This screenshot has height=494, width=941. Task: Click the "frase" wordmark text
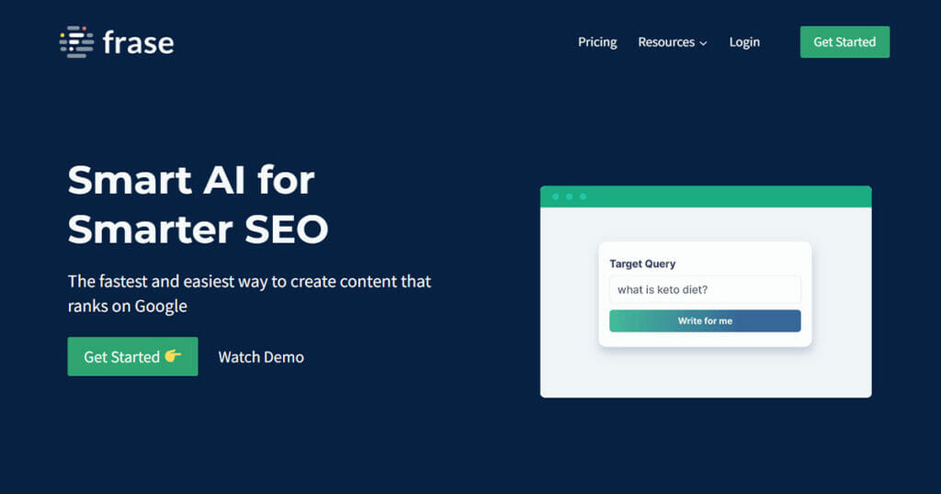click(139, 42)
